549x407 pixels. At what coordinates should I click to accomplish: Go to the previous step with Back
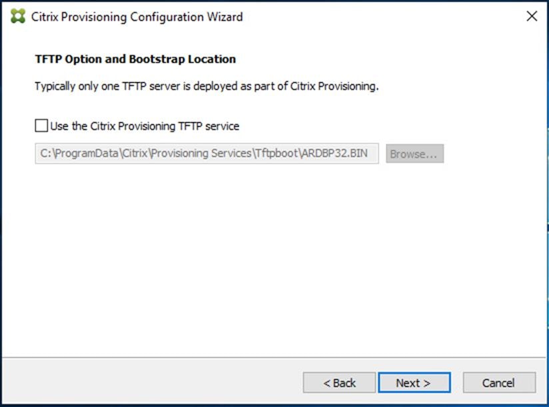pyautogui.click(x=338, y=382)
